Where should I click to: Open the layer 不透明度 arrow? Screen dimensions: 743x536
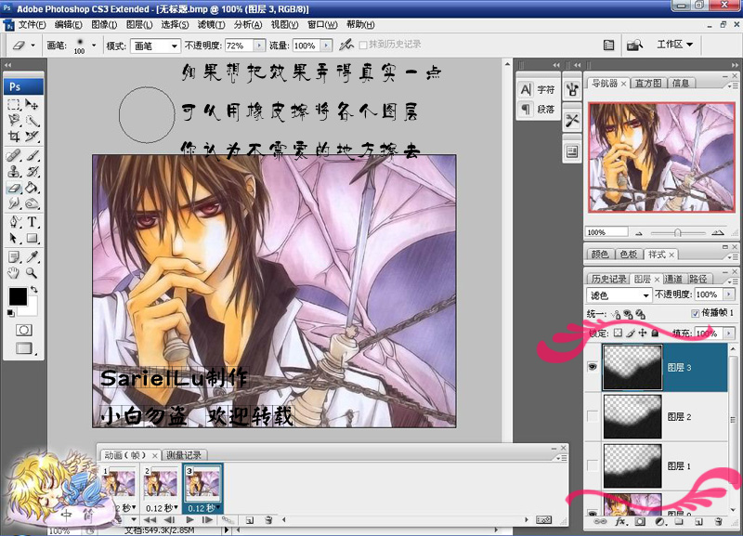coord(729,294)
